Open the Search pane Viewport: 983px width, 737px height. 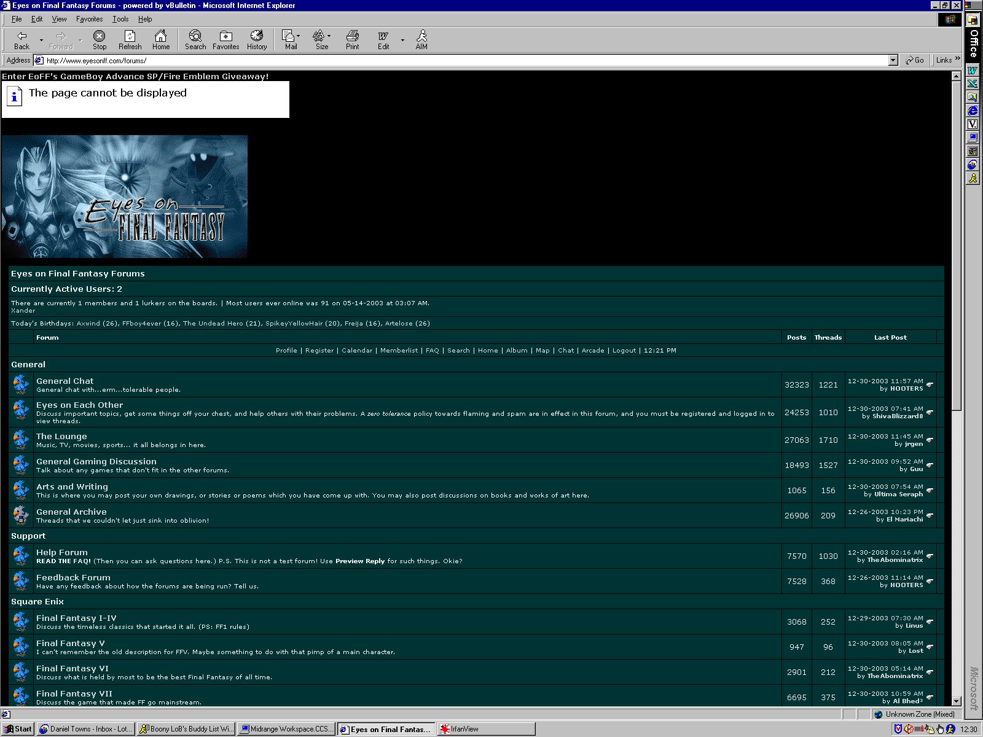(x=195, y=40)
